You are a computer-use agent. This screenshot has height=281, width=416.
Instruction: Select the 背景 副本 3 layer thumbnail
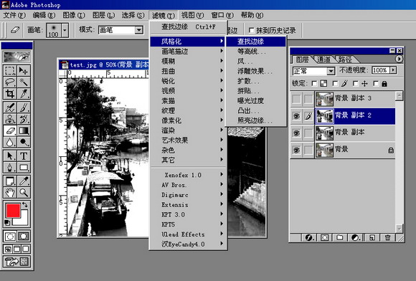pos(324,99)
